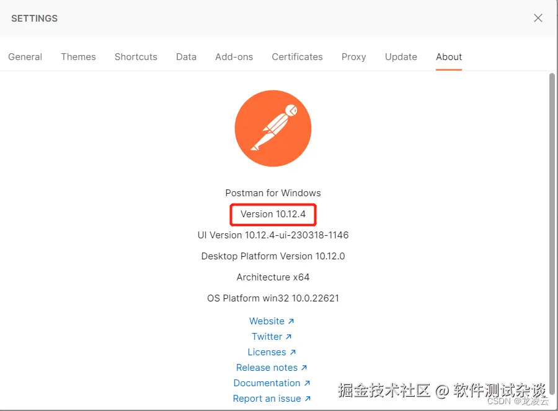
Task: Close the Settings dialog
Action: [x=538, y=18]
